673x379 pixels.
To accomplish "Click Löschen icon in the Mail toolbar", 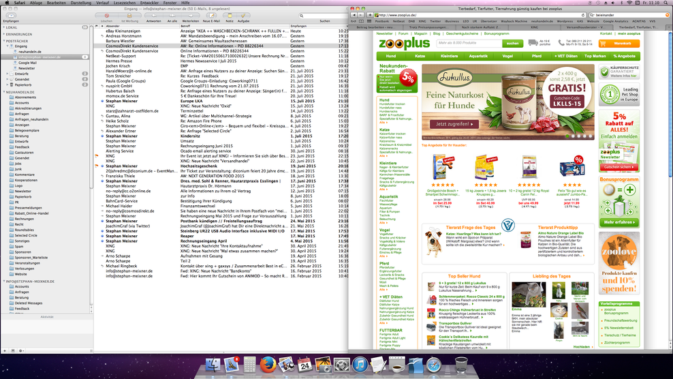I will pyautogui.click(x=106, y=16).
